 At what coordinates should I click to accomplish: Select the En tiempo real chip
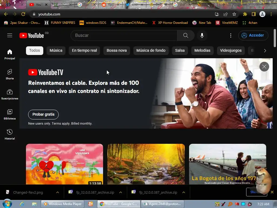(x=84, y=51)
